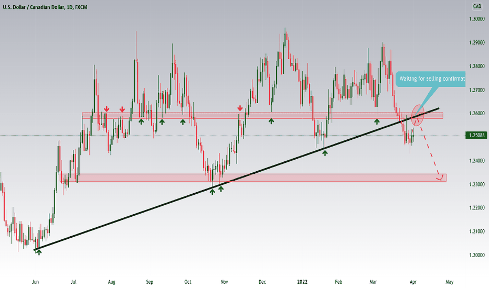This screenshot has width=489, height=288.
Task: Click the 1.27000 price axis label
Action: (x=477, y=90)
